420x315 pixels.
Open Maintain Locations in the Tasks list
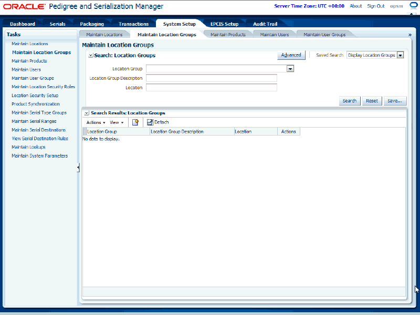pyautogui.click(x=30, y=44)
